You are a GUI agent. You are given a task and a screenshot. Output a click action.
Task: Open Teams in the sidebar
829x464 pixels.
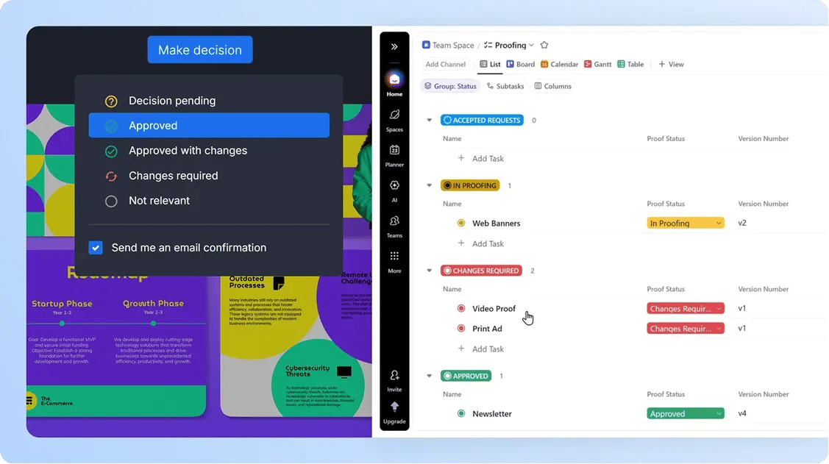(x=394, y=226)
